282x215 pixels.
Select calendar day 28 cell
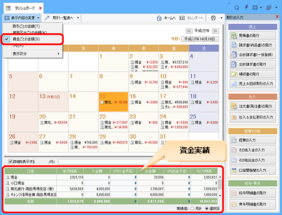(83, 142)
